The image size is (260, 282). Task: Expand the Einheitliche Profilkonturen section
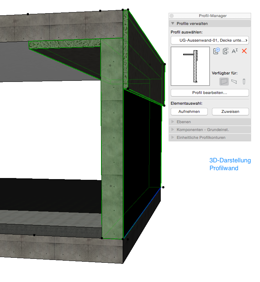tap(173, 137)
